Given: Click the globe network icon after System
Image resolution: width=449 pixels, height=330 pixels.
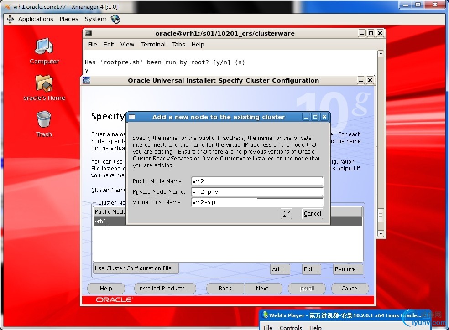Looking at the screenshot, I should (x=115, y=19).
